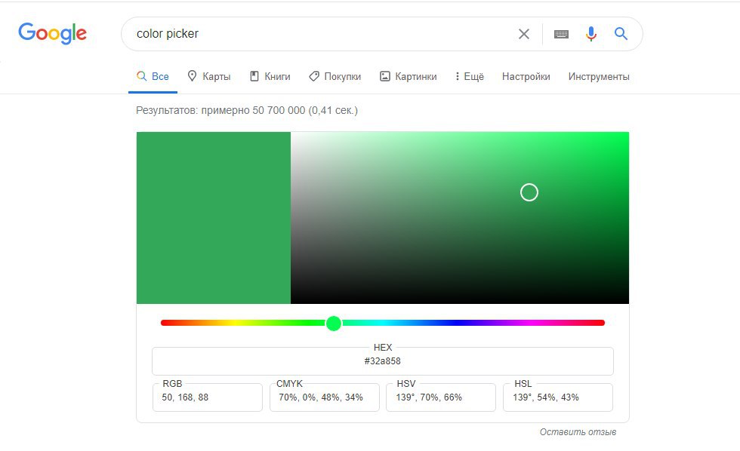Start voice search with microphone icon
The image size is (740, 451).
590,34
